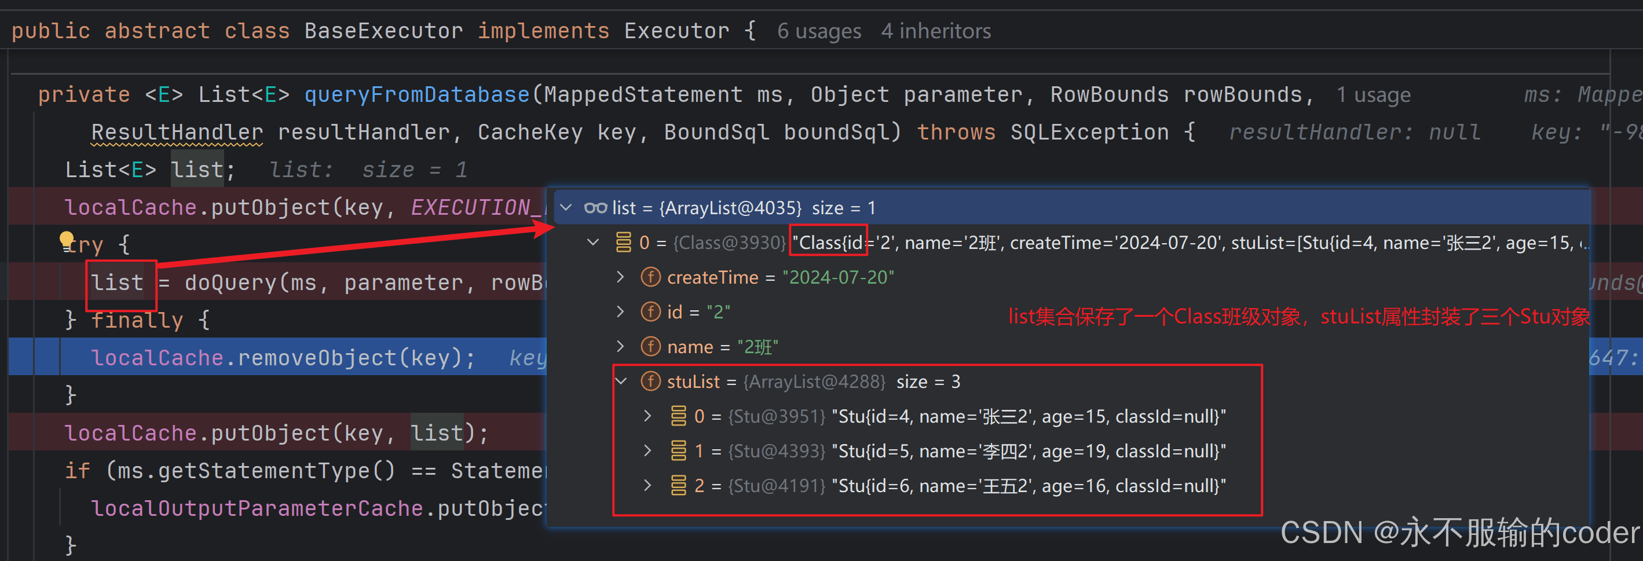Click the BaseExecutor class name
1643x561 pixels.
point(383,31)
